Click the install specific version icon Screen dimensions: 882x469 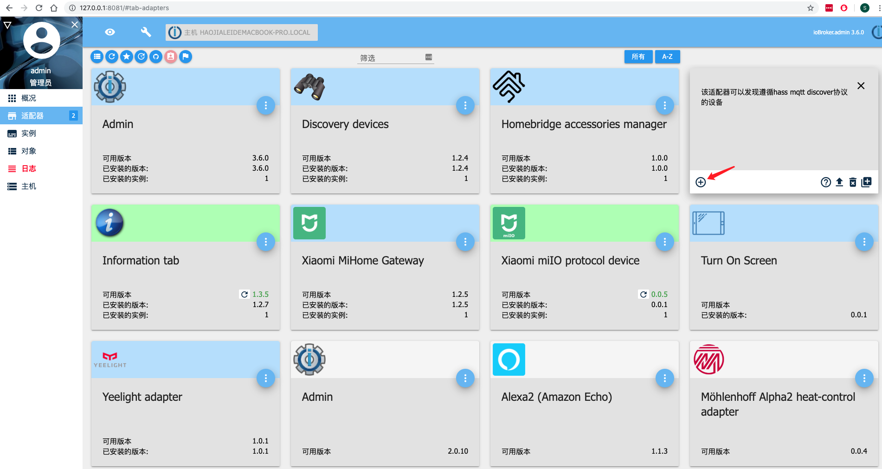[866, 182]
